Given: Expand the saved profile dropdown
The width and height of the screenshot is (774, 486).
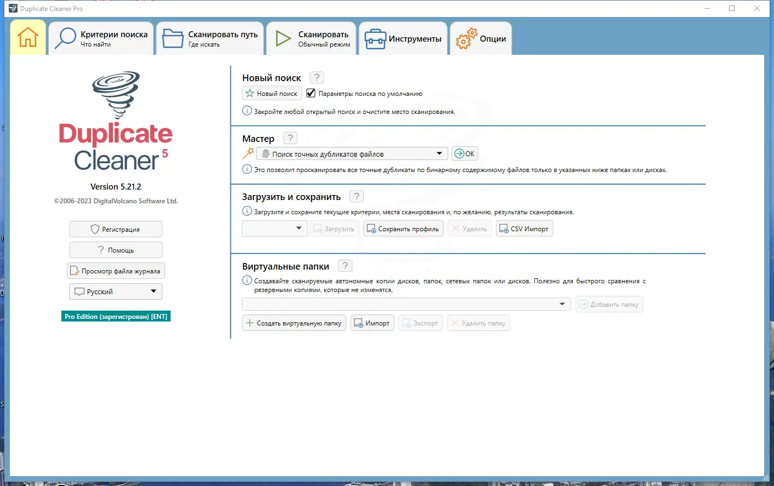Looking at the screenshot, I should (275, 228).
